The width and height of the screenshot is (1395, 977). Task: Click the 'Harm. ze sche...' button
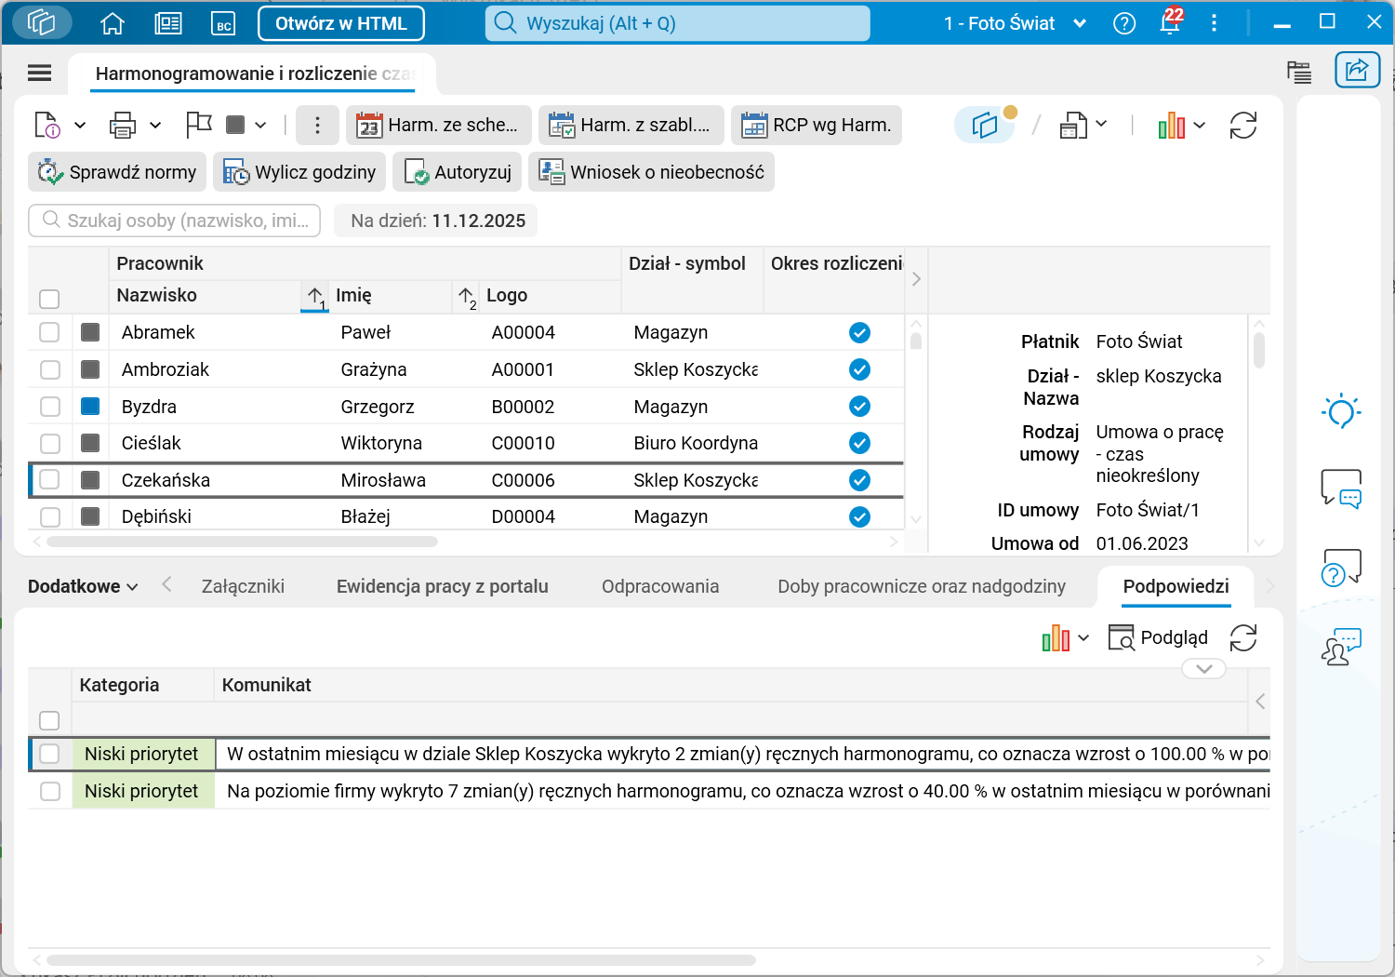438,125
